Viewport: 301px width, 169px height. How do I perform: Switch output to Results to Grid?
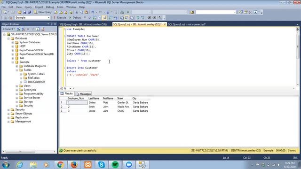pos(127,18)
